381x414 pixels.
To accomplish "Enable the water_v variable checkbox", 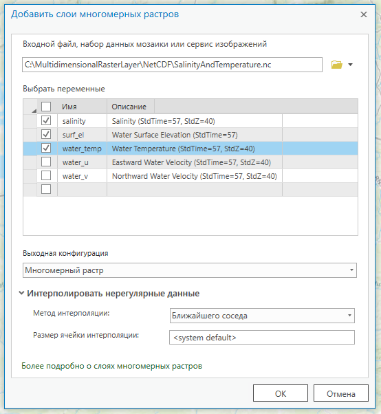I will coord(46,175).
